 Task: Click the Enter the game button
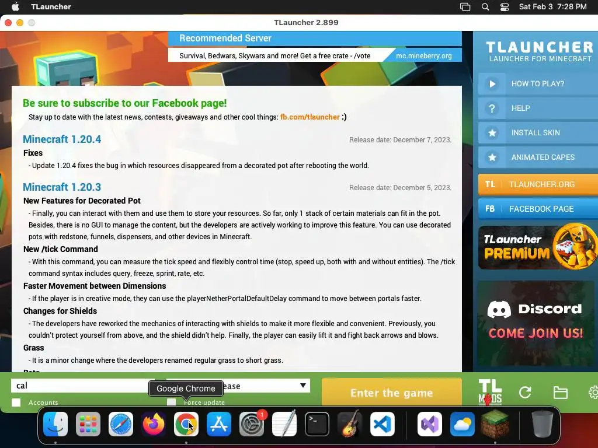(392, 393)
